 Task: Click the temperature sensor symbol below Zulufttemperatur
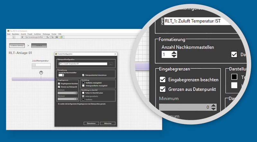click(41, 73)
